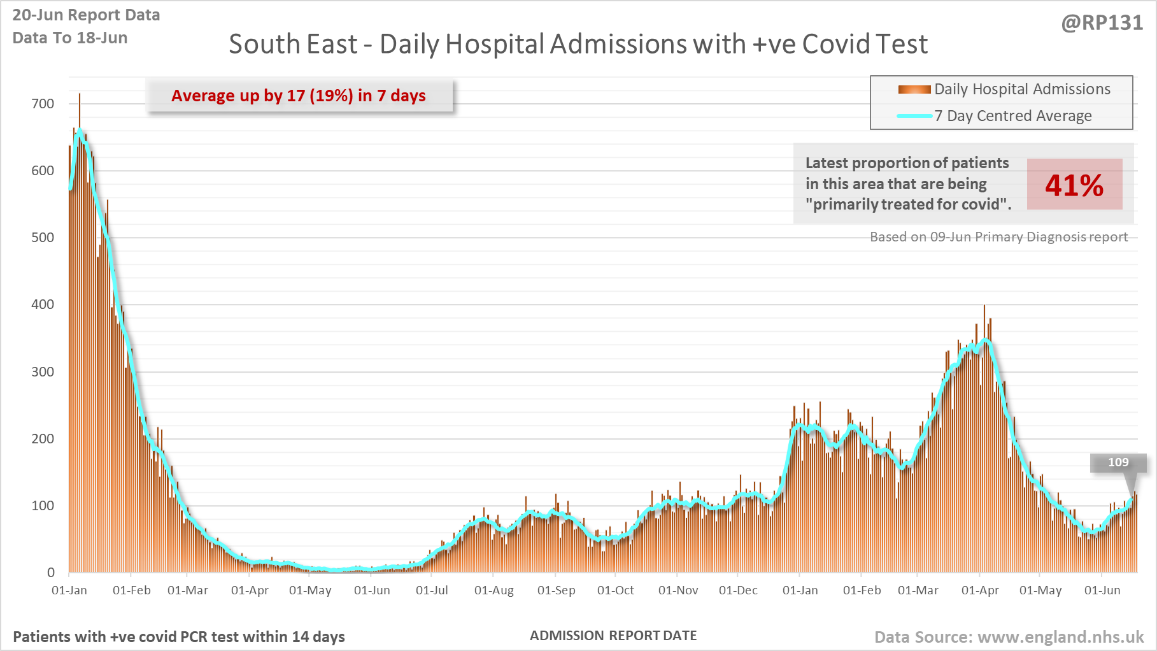
Task: Click the red 41% proportion box
Action: coord(1074,185)
